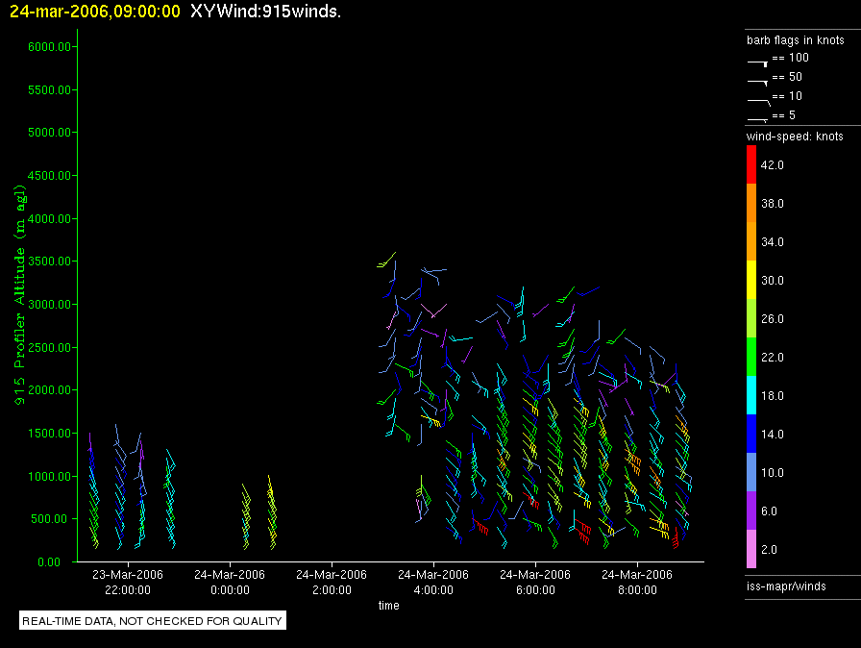Click the pink 2.0 knots color band
This screenshot has width=861, height=648.
pyautogui.click(x=751, y=550)
